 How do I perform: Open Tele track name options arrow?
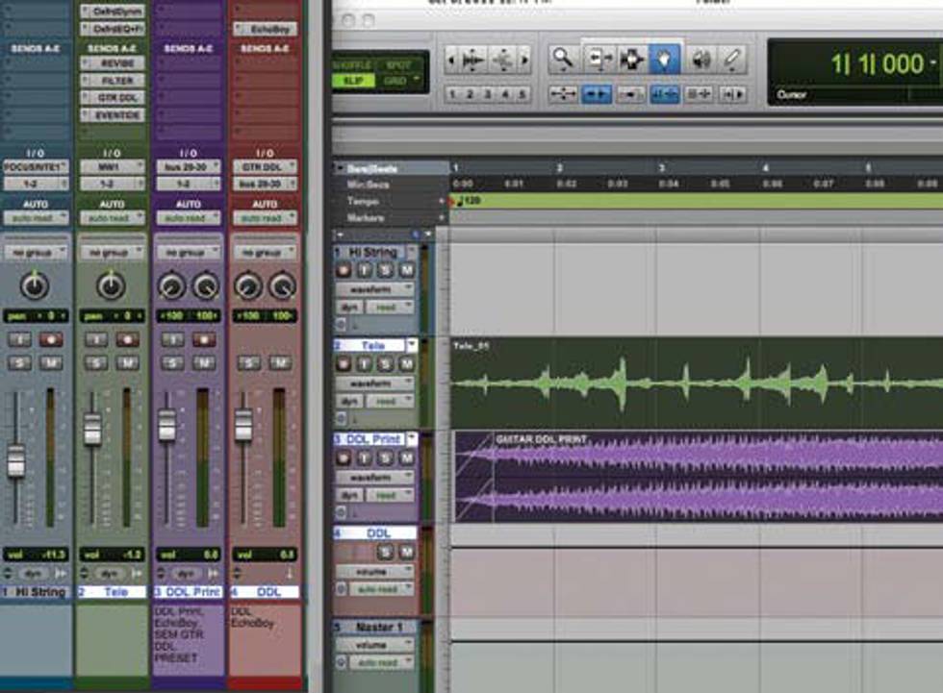(x=413, y=345)
